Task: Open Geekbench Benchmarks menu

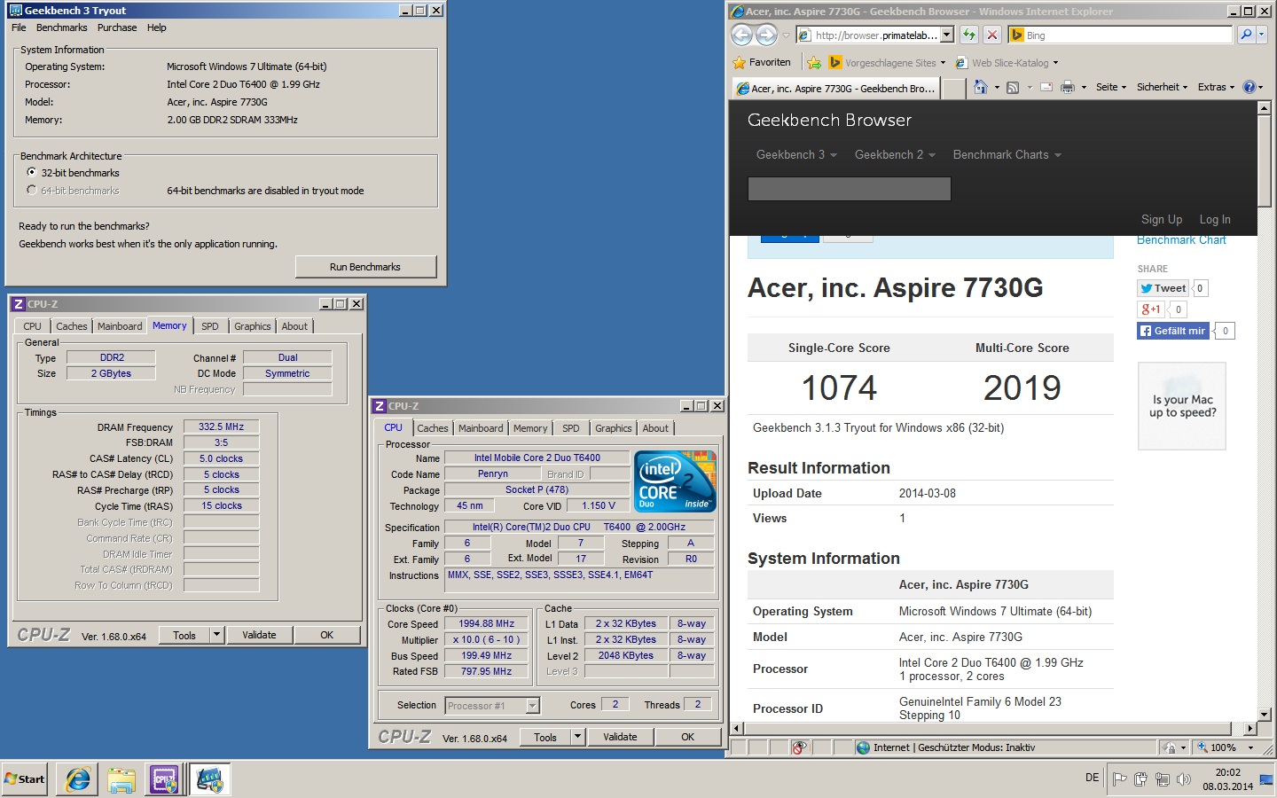Action: click(62, 27)
